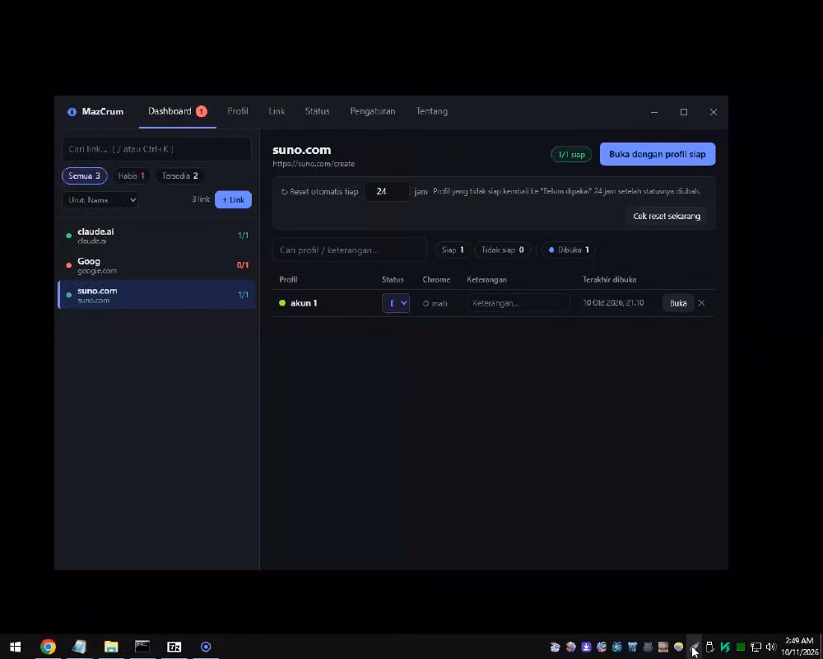Remove akun 1 with the X icon
The image size is (823, 659).
pyautogui.click(x=701, y=303)
